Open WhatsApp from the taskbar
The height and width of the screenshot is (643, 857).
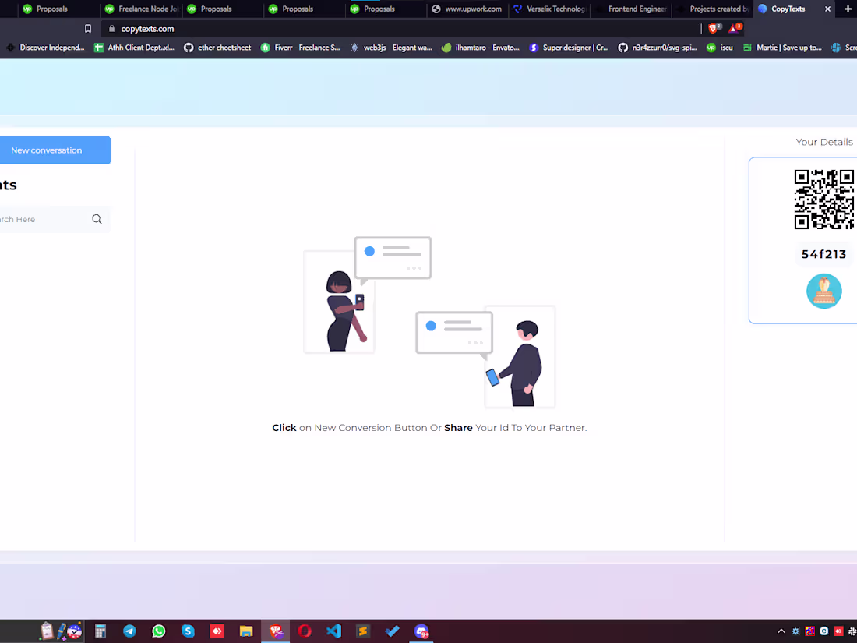tap(158, 631)
